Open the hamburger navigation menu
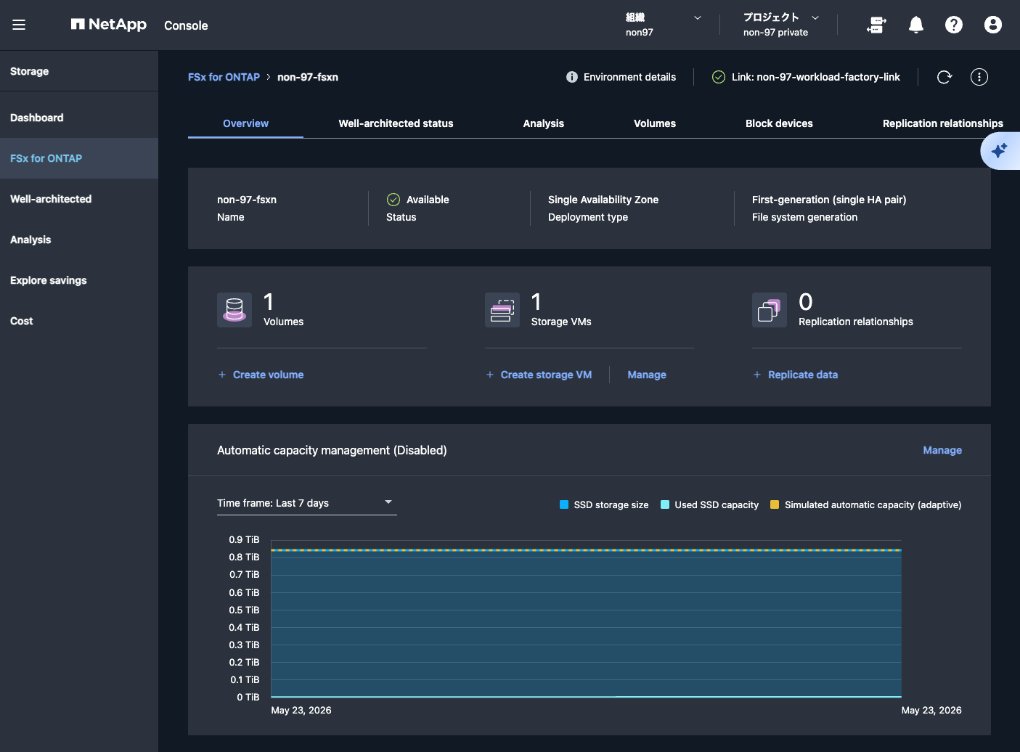This screenshot has height=752, width=1020. coord(19,25)
